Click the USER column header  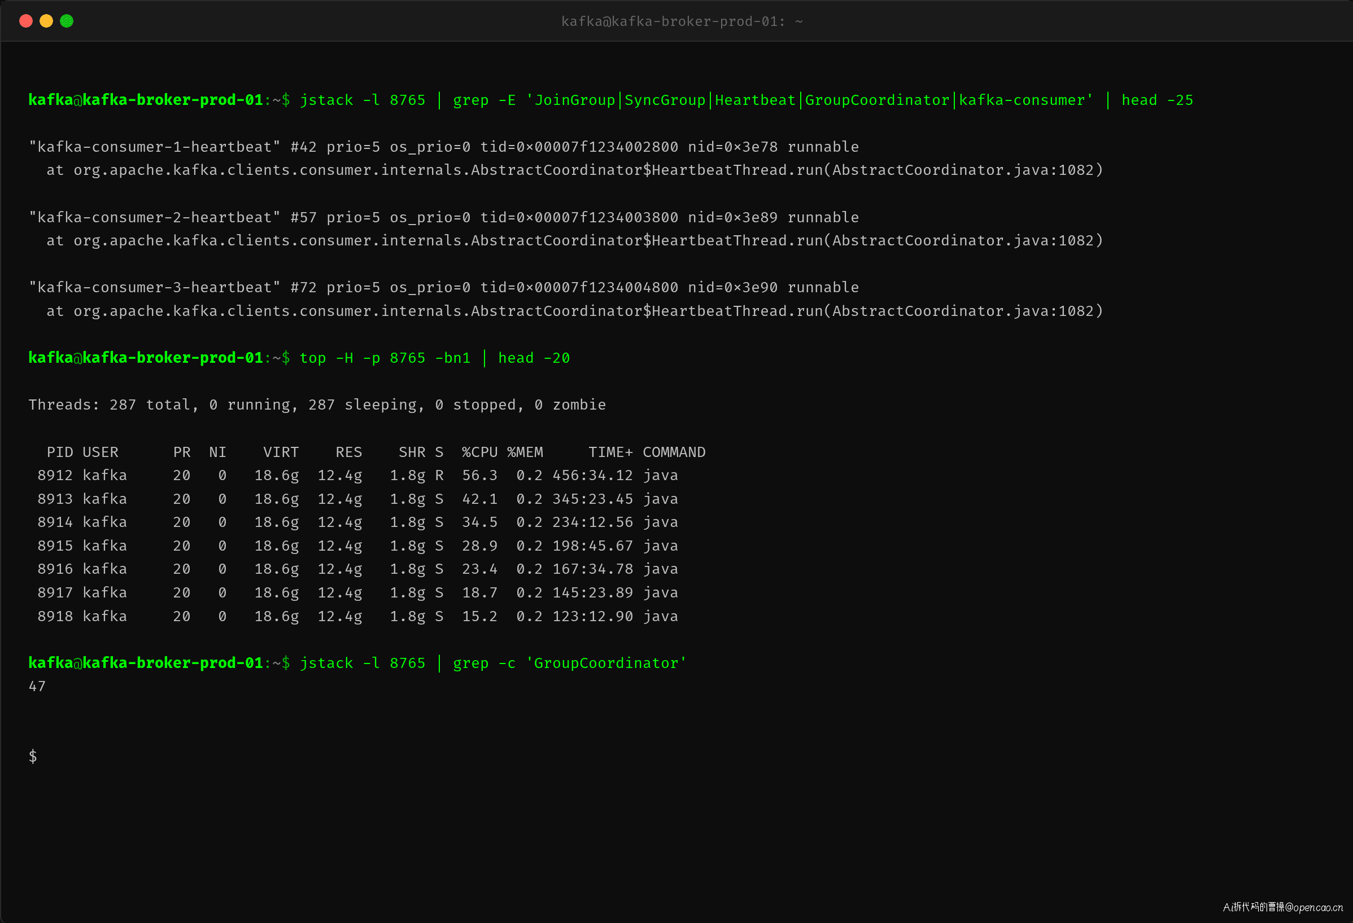point(101,452)
